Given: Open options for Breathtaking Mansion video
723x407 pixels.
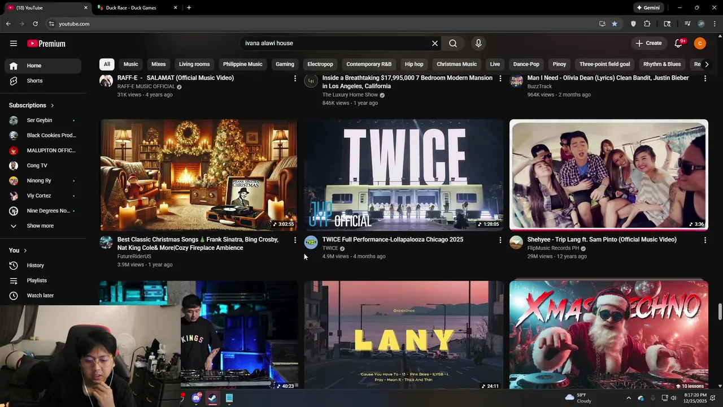Looking at the screenshot, I should (x=500, y=79).
